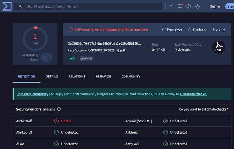Click the Acronis (Static ML) check icon
Screen dimensions: 234x149
pos(166,121)
